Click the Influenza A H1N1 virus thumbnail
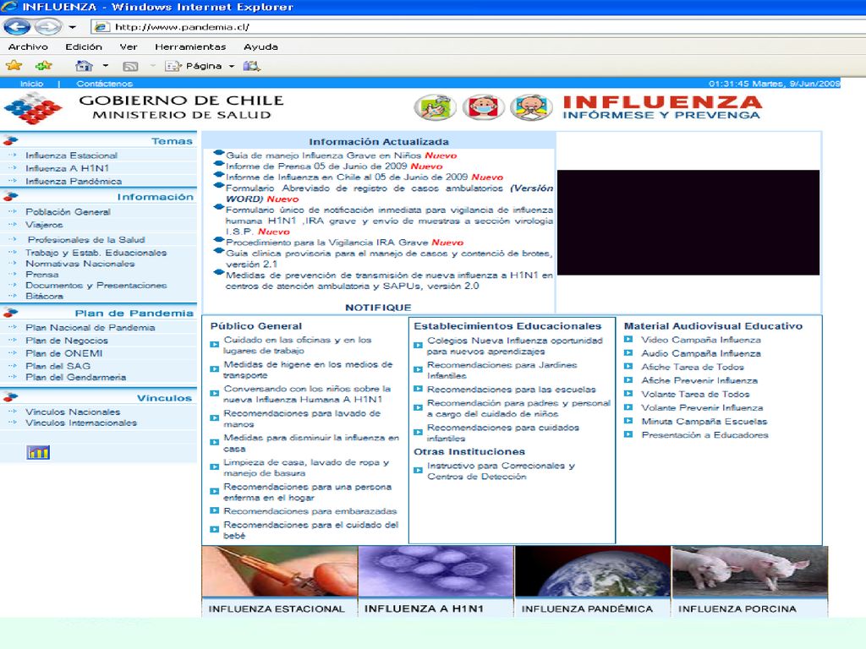The image size is (866, 649). click(x=436, y=571)
